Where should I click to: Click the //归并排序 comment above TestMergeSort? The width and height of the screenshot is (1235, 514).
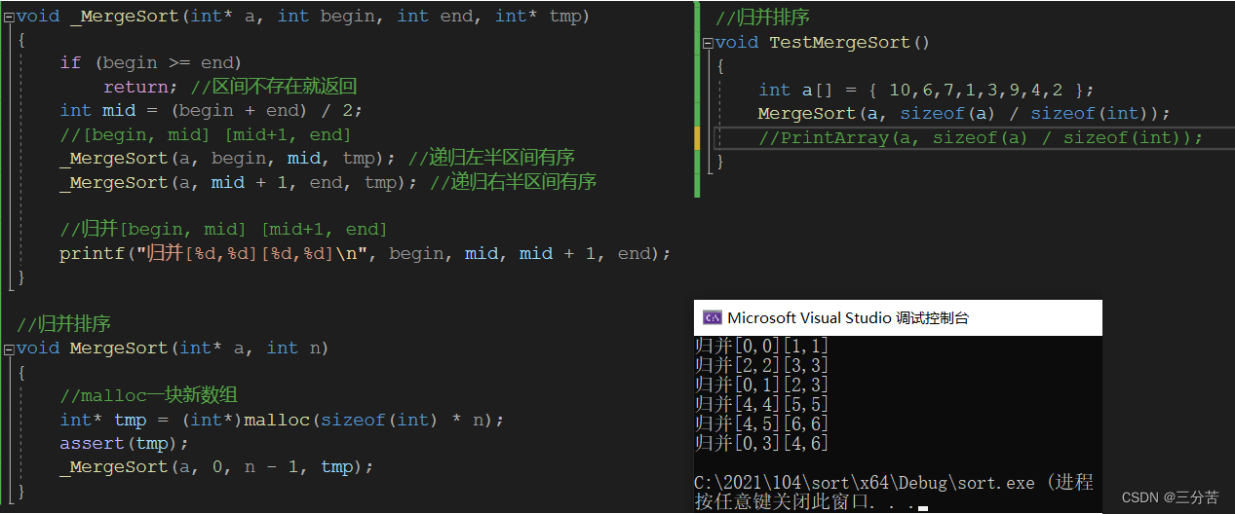(x=762, y=18)
